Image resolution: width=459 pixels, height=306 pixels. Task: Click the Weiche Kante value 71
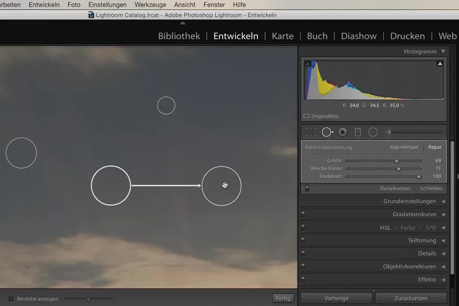coord(438,169)
